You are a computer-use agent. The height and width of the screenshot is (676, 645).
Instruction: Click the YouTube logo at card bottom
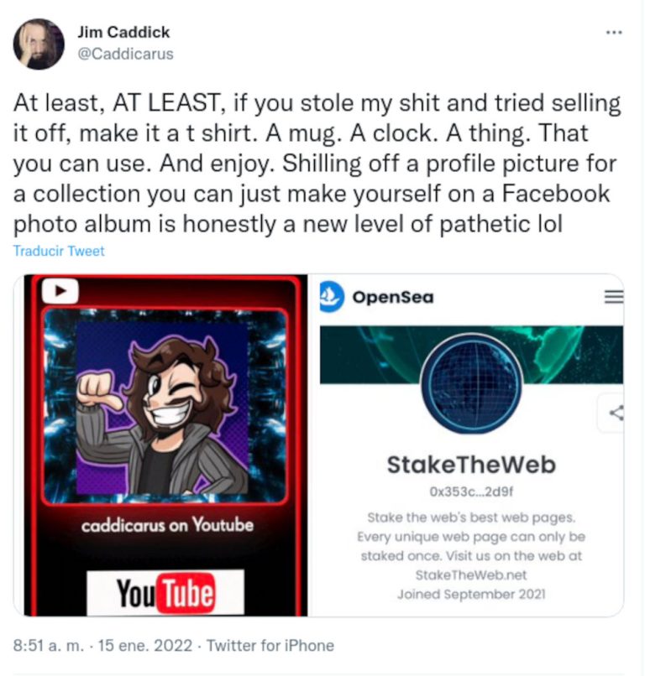[x=165, y=593]
